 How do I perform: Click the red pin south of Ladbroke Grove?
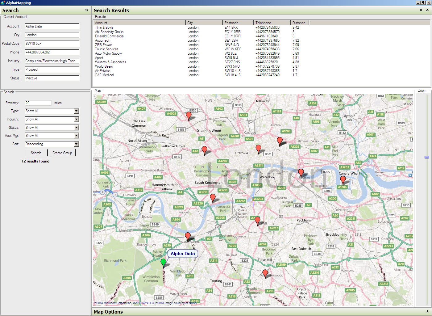[204, 150]
